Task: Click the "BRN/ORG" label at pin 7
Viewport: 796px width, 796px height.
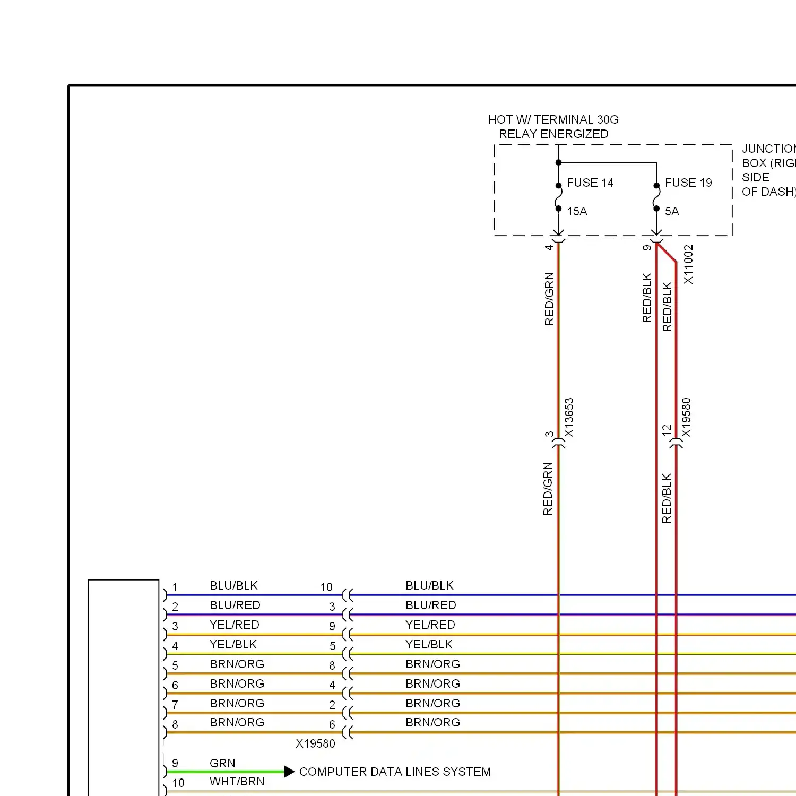Action: [237, 703]
